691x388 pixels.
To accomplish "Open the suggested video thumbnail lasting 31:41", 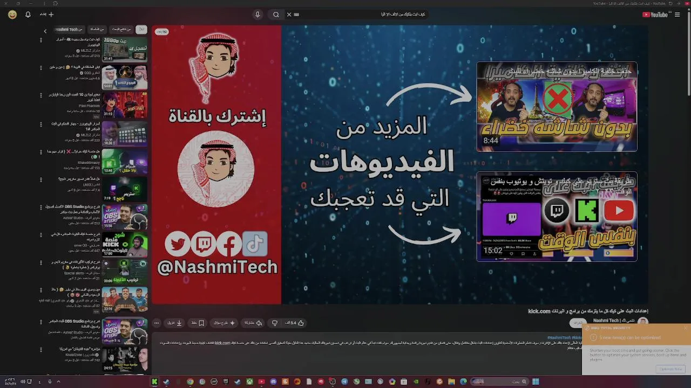I will click(124, 49).
